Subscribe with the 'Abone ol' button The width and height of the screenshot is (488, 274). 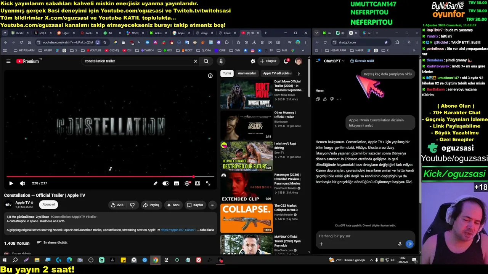(x=48, y=205)
